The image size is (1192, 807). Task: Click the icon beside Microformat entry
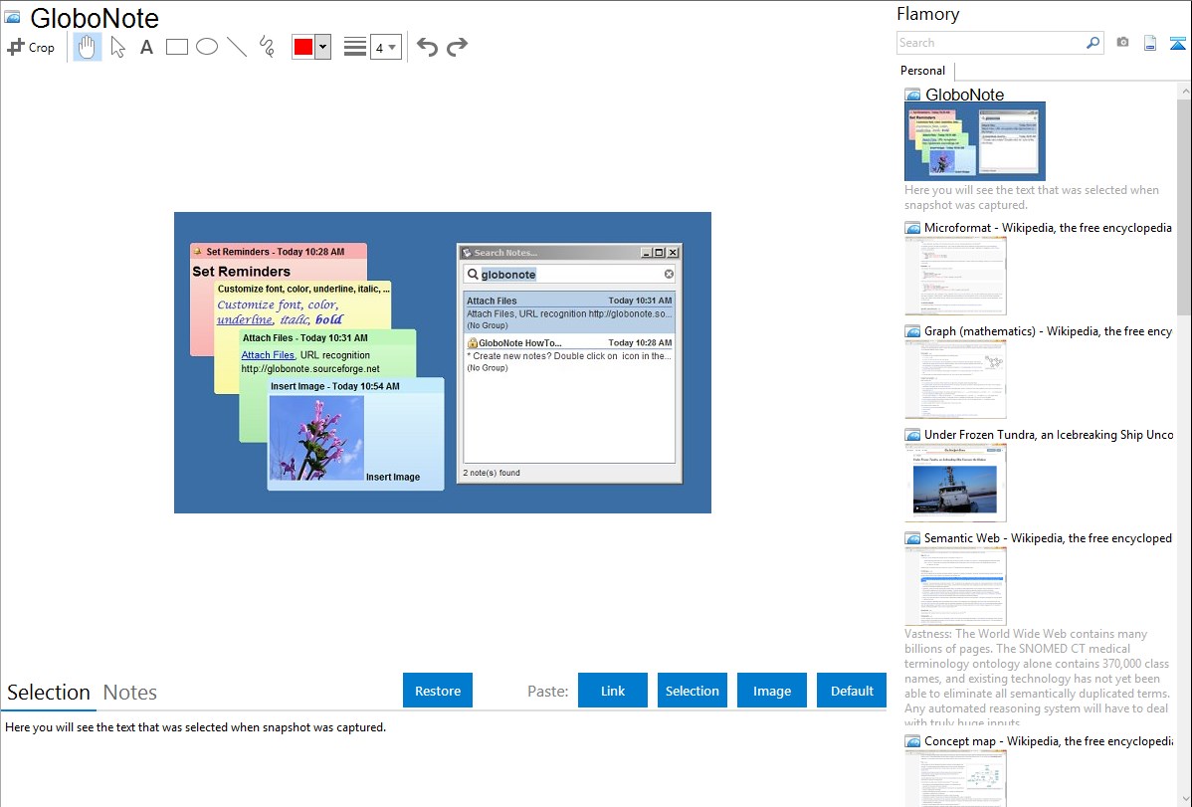tap(912, 228)
